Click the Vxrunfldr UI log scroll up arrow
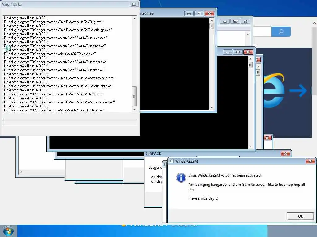 point(134,19)
